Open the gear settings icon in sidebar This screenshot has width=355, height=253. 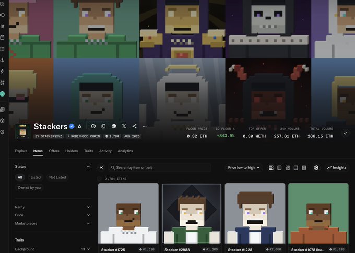point(2,121)
